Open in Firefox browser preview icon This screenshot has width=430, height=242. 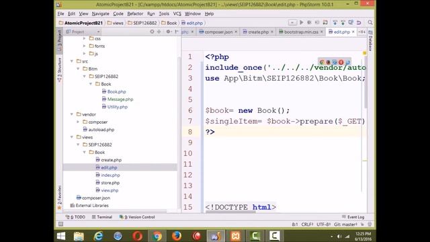coord(329,63)
